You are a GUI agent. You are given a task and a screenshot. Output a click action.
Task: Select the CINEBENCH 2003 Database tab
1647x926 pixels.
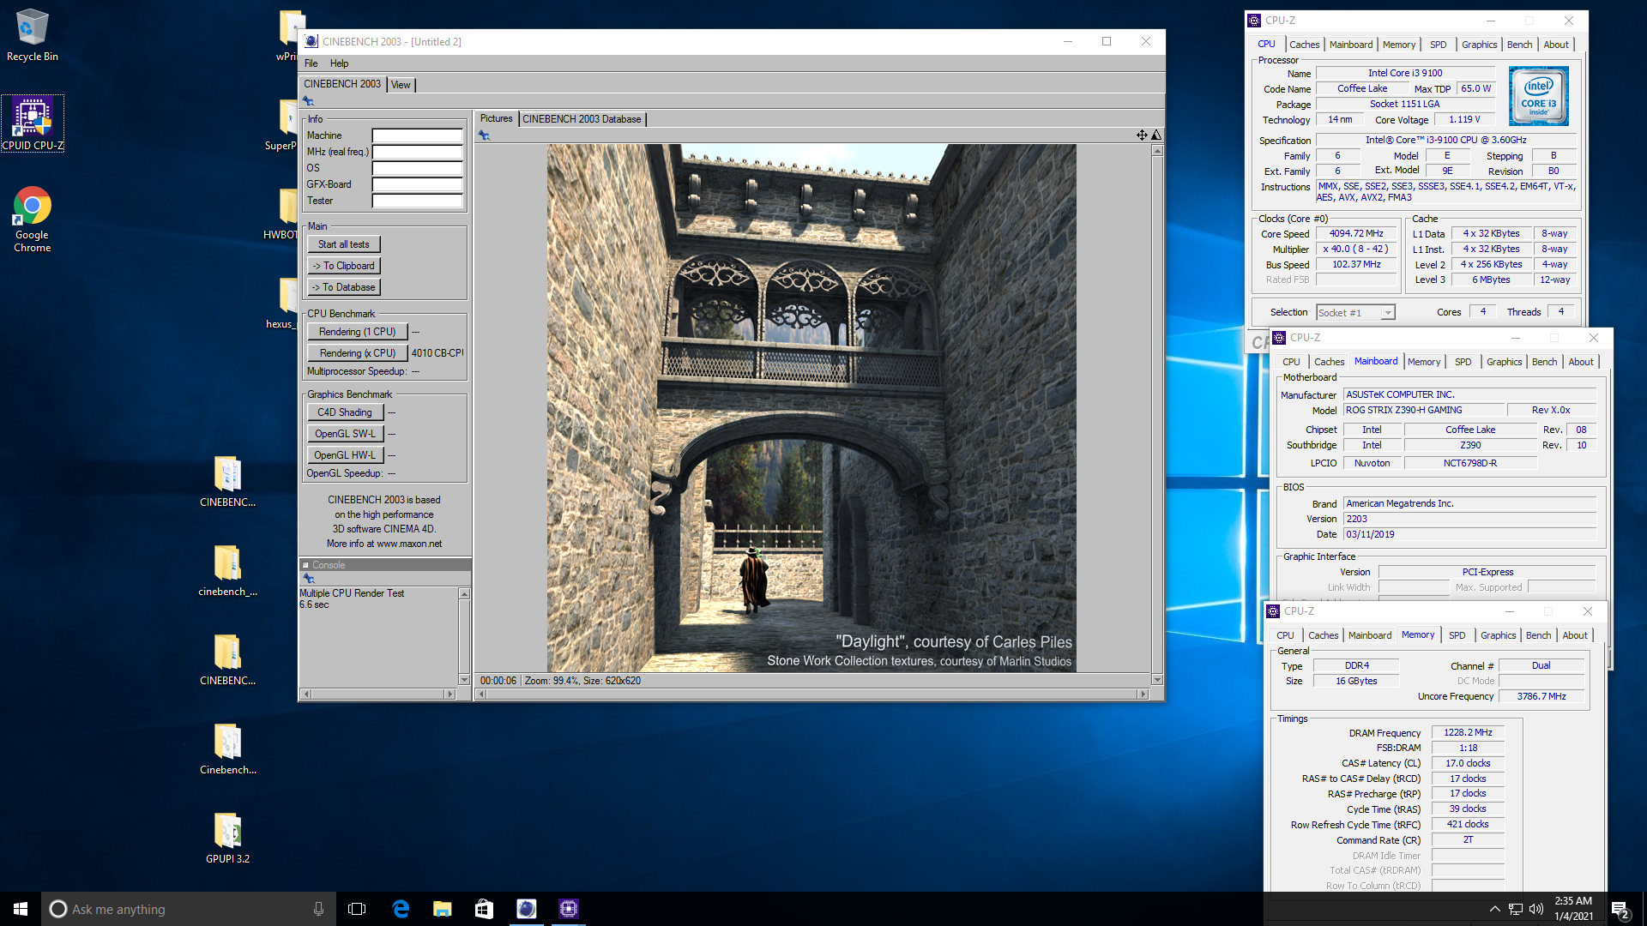[x=582, y=119]
